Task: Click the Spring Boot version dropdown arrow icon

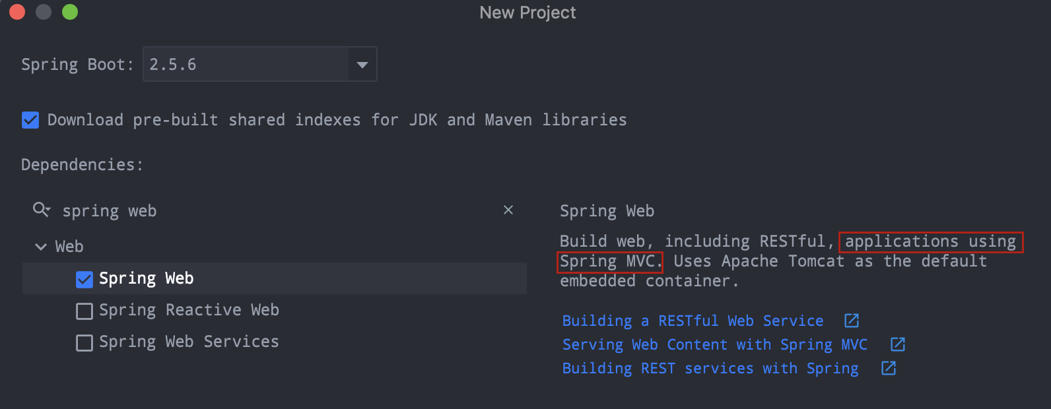Action: click(362, 64)
